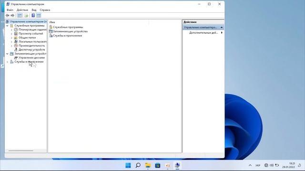Show hidden tray icons chevron
The width and height of the screenshot is (305, 171).
[x=250, y=165]
